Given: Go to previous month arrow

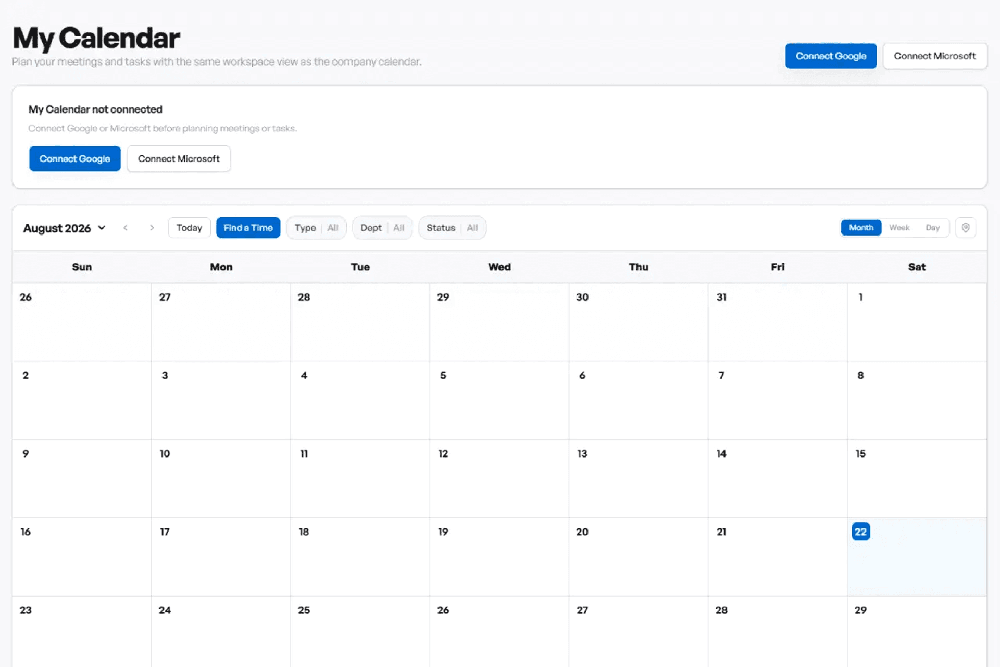Looking at the screenshot, I should pyautogui.click(x=126, y=228).
